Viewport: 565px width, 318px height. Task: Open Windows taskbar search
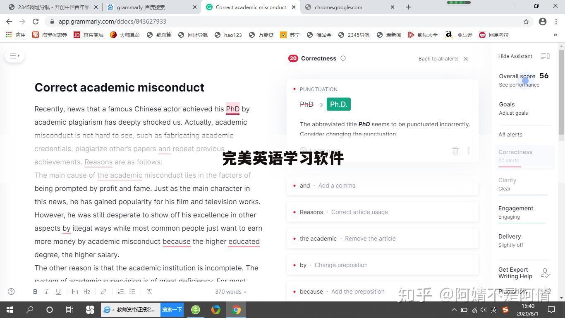tap(30, 309)
